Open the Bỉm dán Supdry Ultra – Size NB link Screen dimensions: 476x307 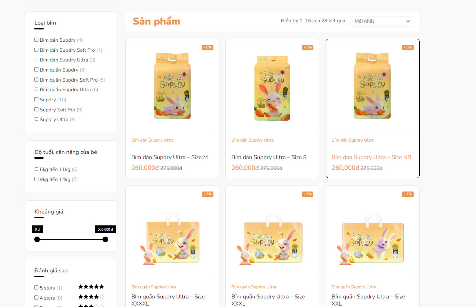tap(371, 157)
